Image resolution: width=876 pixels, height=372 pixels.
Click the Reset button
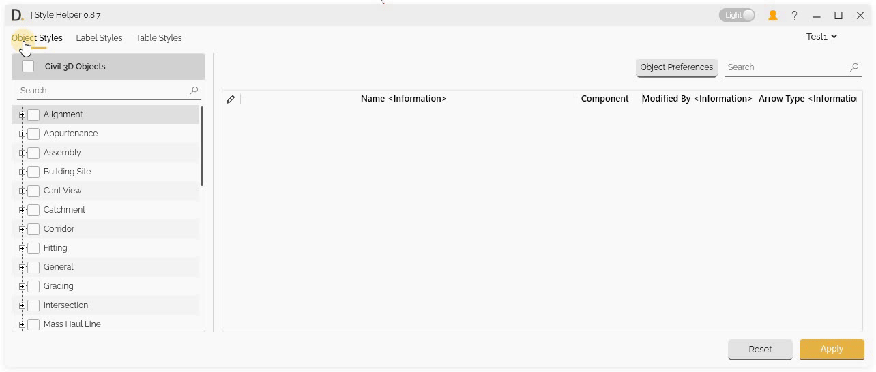click(760, 349)
